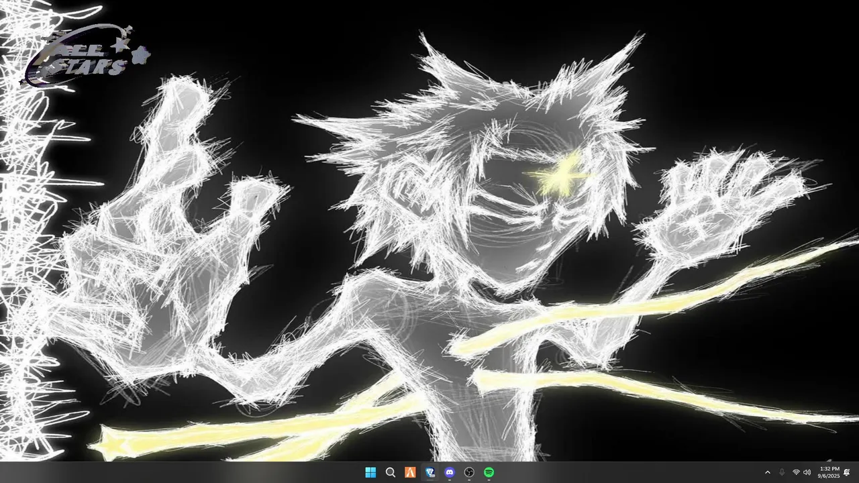
Task: Open notifications bell icon
Action: 847,472
